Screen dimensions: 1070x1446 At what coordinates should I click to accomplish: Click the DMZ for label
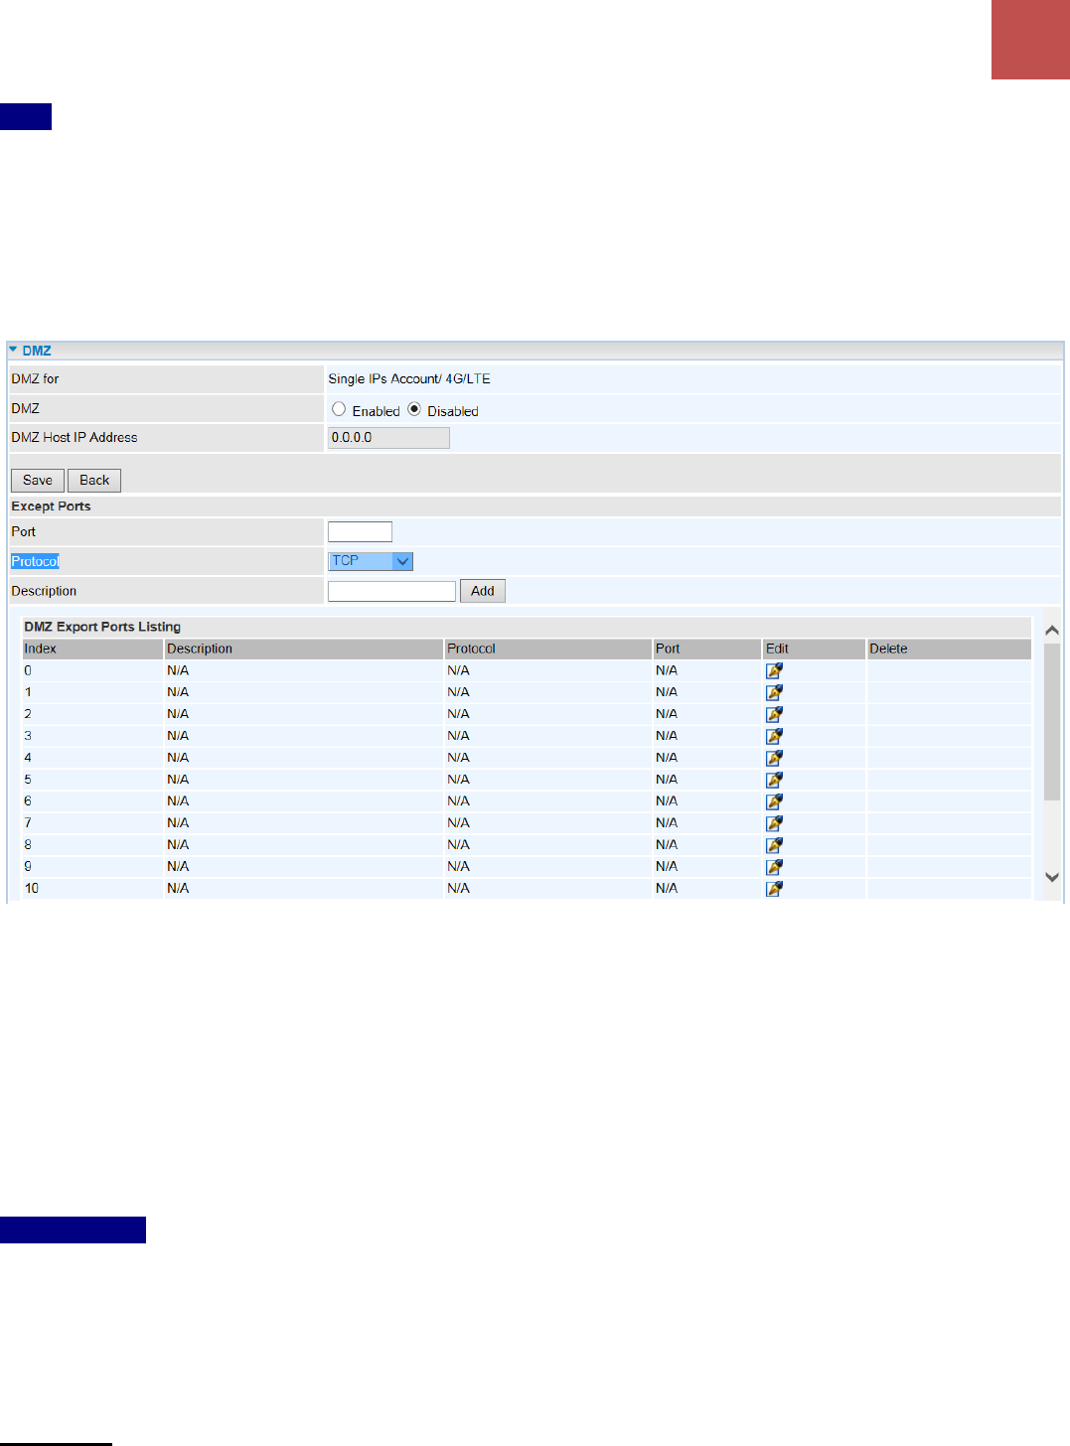(35, 379)
